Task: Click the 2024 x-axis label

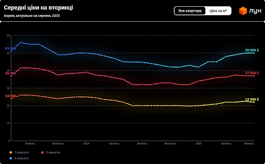Action: coord(86,144)
